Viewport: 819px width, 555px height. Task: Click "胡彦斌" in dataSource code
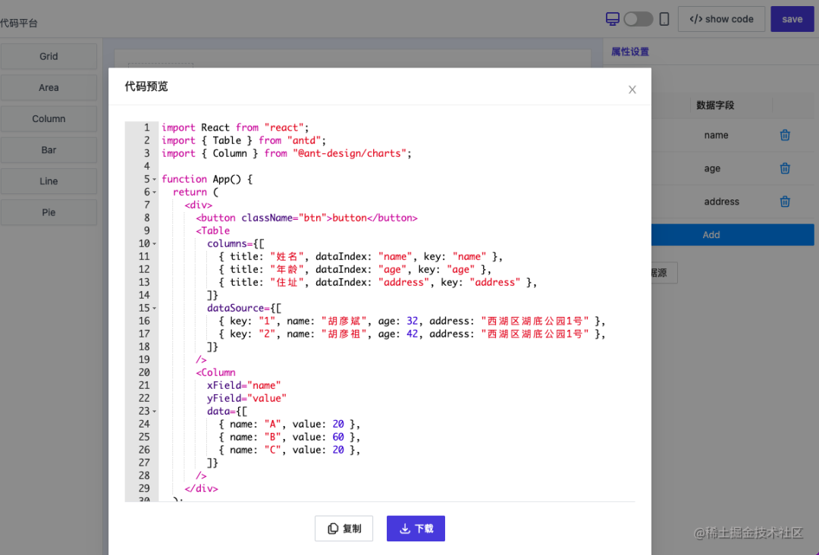[x=344, y=321]
